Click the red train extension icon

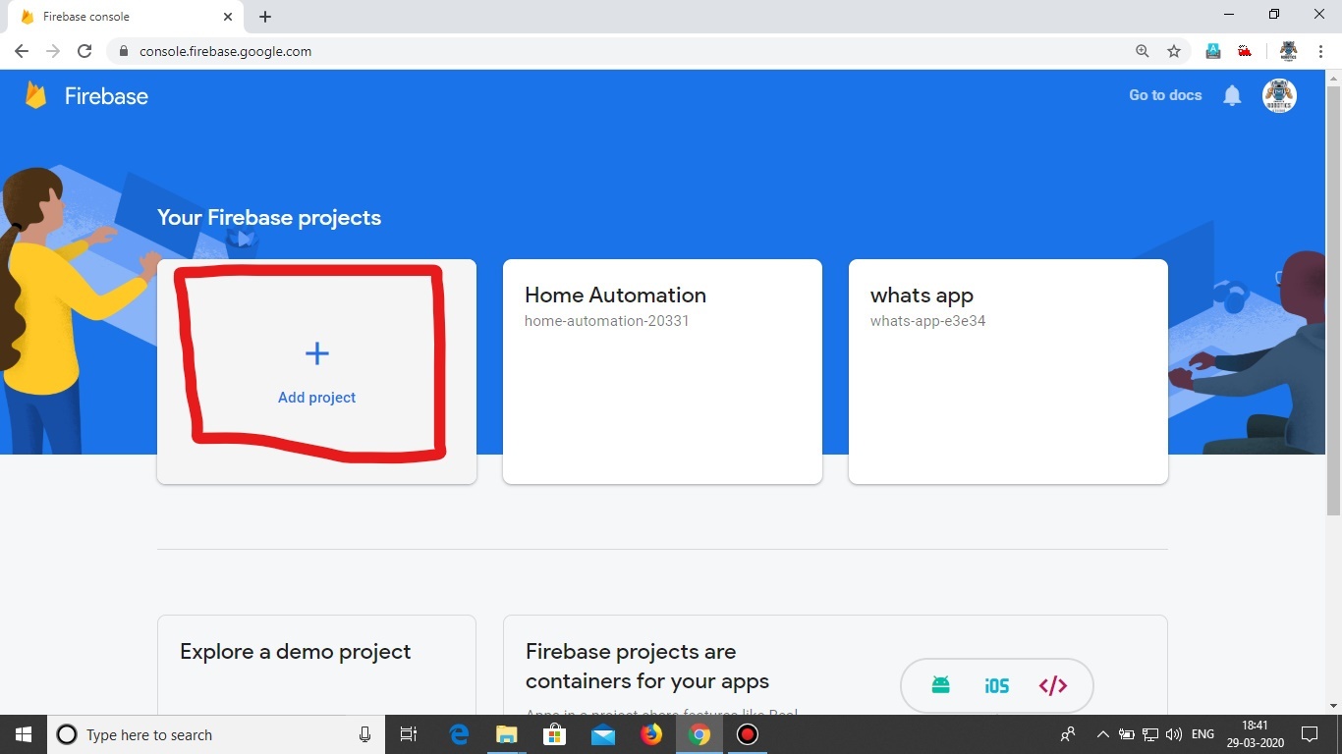[1245, 51]
